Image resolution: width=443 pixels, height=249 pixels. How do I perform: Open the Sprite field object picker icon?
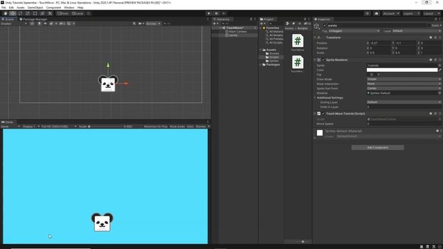[440, 66]
